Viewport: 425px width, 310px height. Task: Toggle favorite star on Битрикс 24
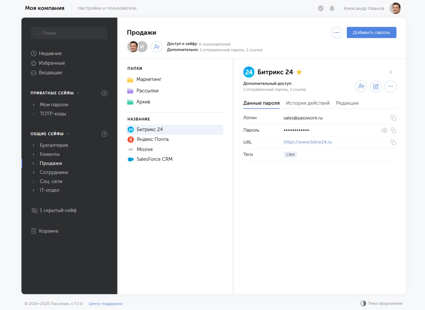click(299, 72)
